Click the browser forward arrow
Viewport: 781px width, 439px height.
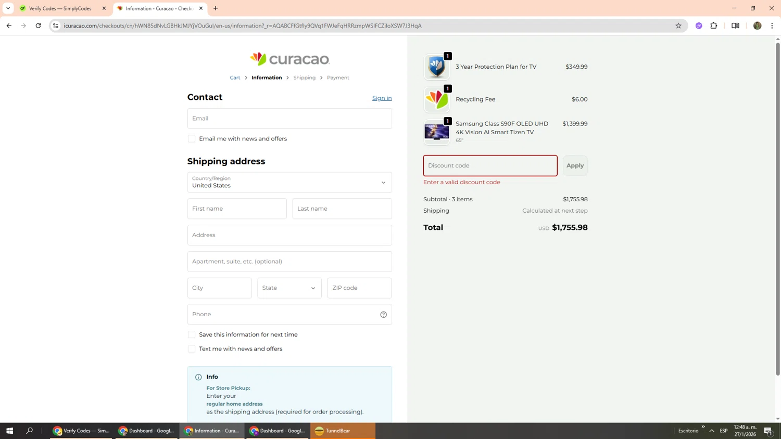pyautogui.click(x=23, y=25)
